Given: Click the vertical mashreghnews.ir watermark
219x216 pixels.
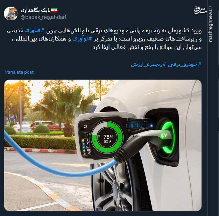Looking at the screenshot, I should coord(210,24).
